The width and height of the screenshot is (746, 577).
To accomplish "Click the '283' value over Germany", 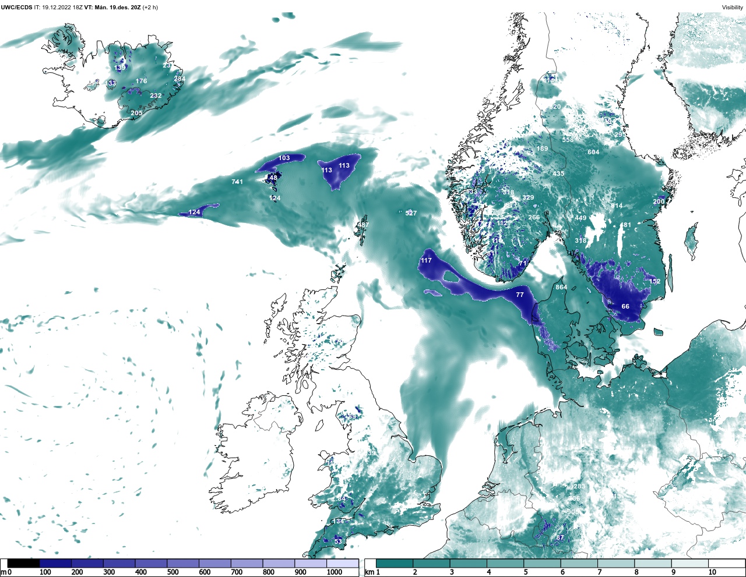I will (x=579, y=486).
